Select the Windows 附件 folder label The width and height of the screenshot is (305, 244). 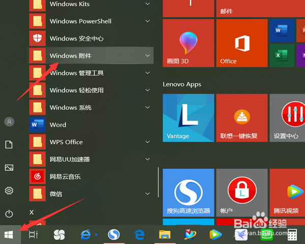coord(71,56)
